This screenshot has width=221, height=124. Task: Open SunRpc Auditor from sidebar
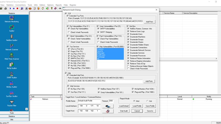(12, 94)
